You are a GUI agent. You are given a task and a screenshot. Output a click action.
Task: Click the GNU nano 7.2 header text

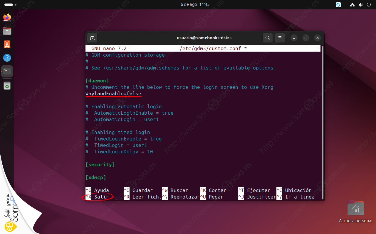pos(109,48)
